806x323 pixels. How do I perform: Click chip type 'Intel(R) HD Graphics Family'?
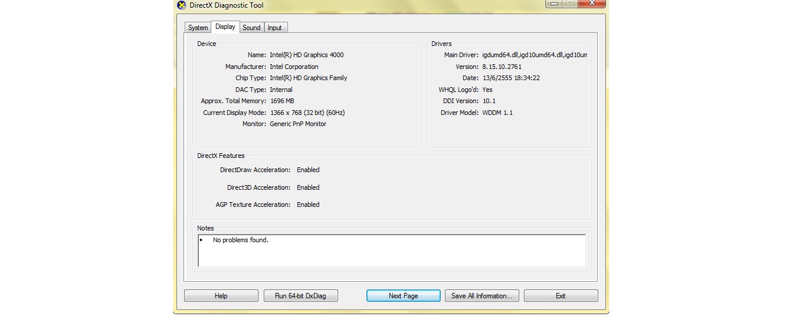click(309, 78)
